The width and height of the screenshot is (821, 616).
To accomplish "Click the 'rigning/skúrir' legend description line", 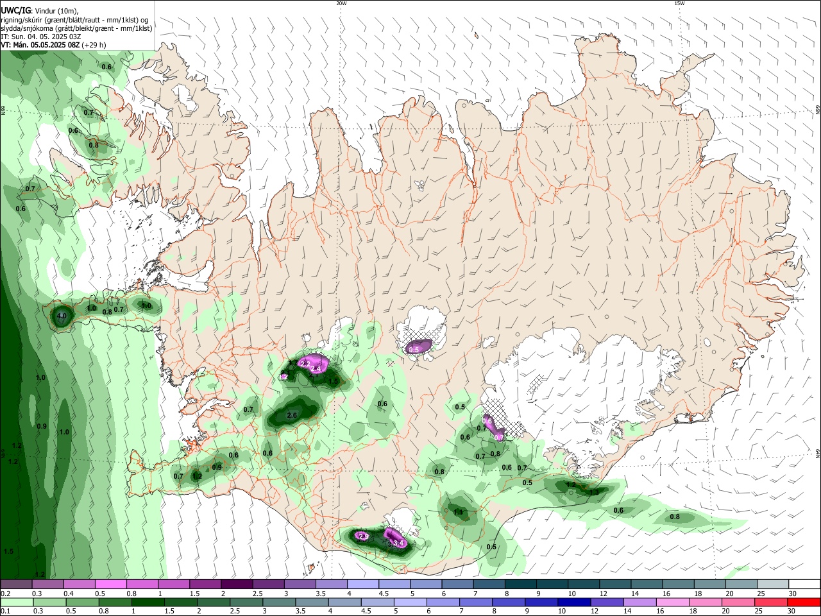I will (74, 20).
